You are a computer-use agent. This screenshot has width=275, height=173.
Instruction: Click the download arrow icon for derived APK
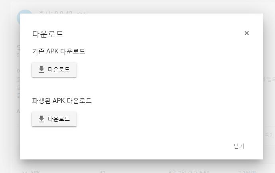pos(41,119)
